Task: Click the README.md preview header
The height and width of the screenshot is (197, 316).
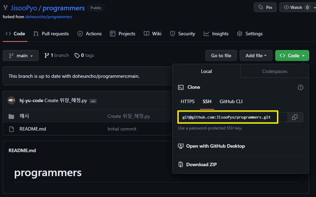Action: 22,150
